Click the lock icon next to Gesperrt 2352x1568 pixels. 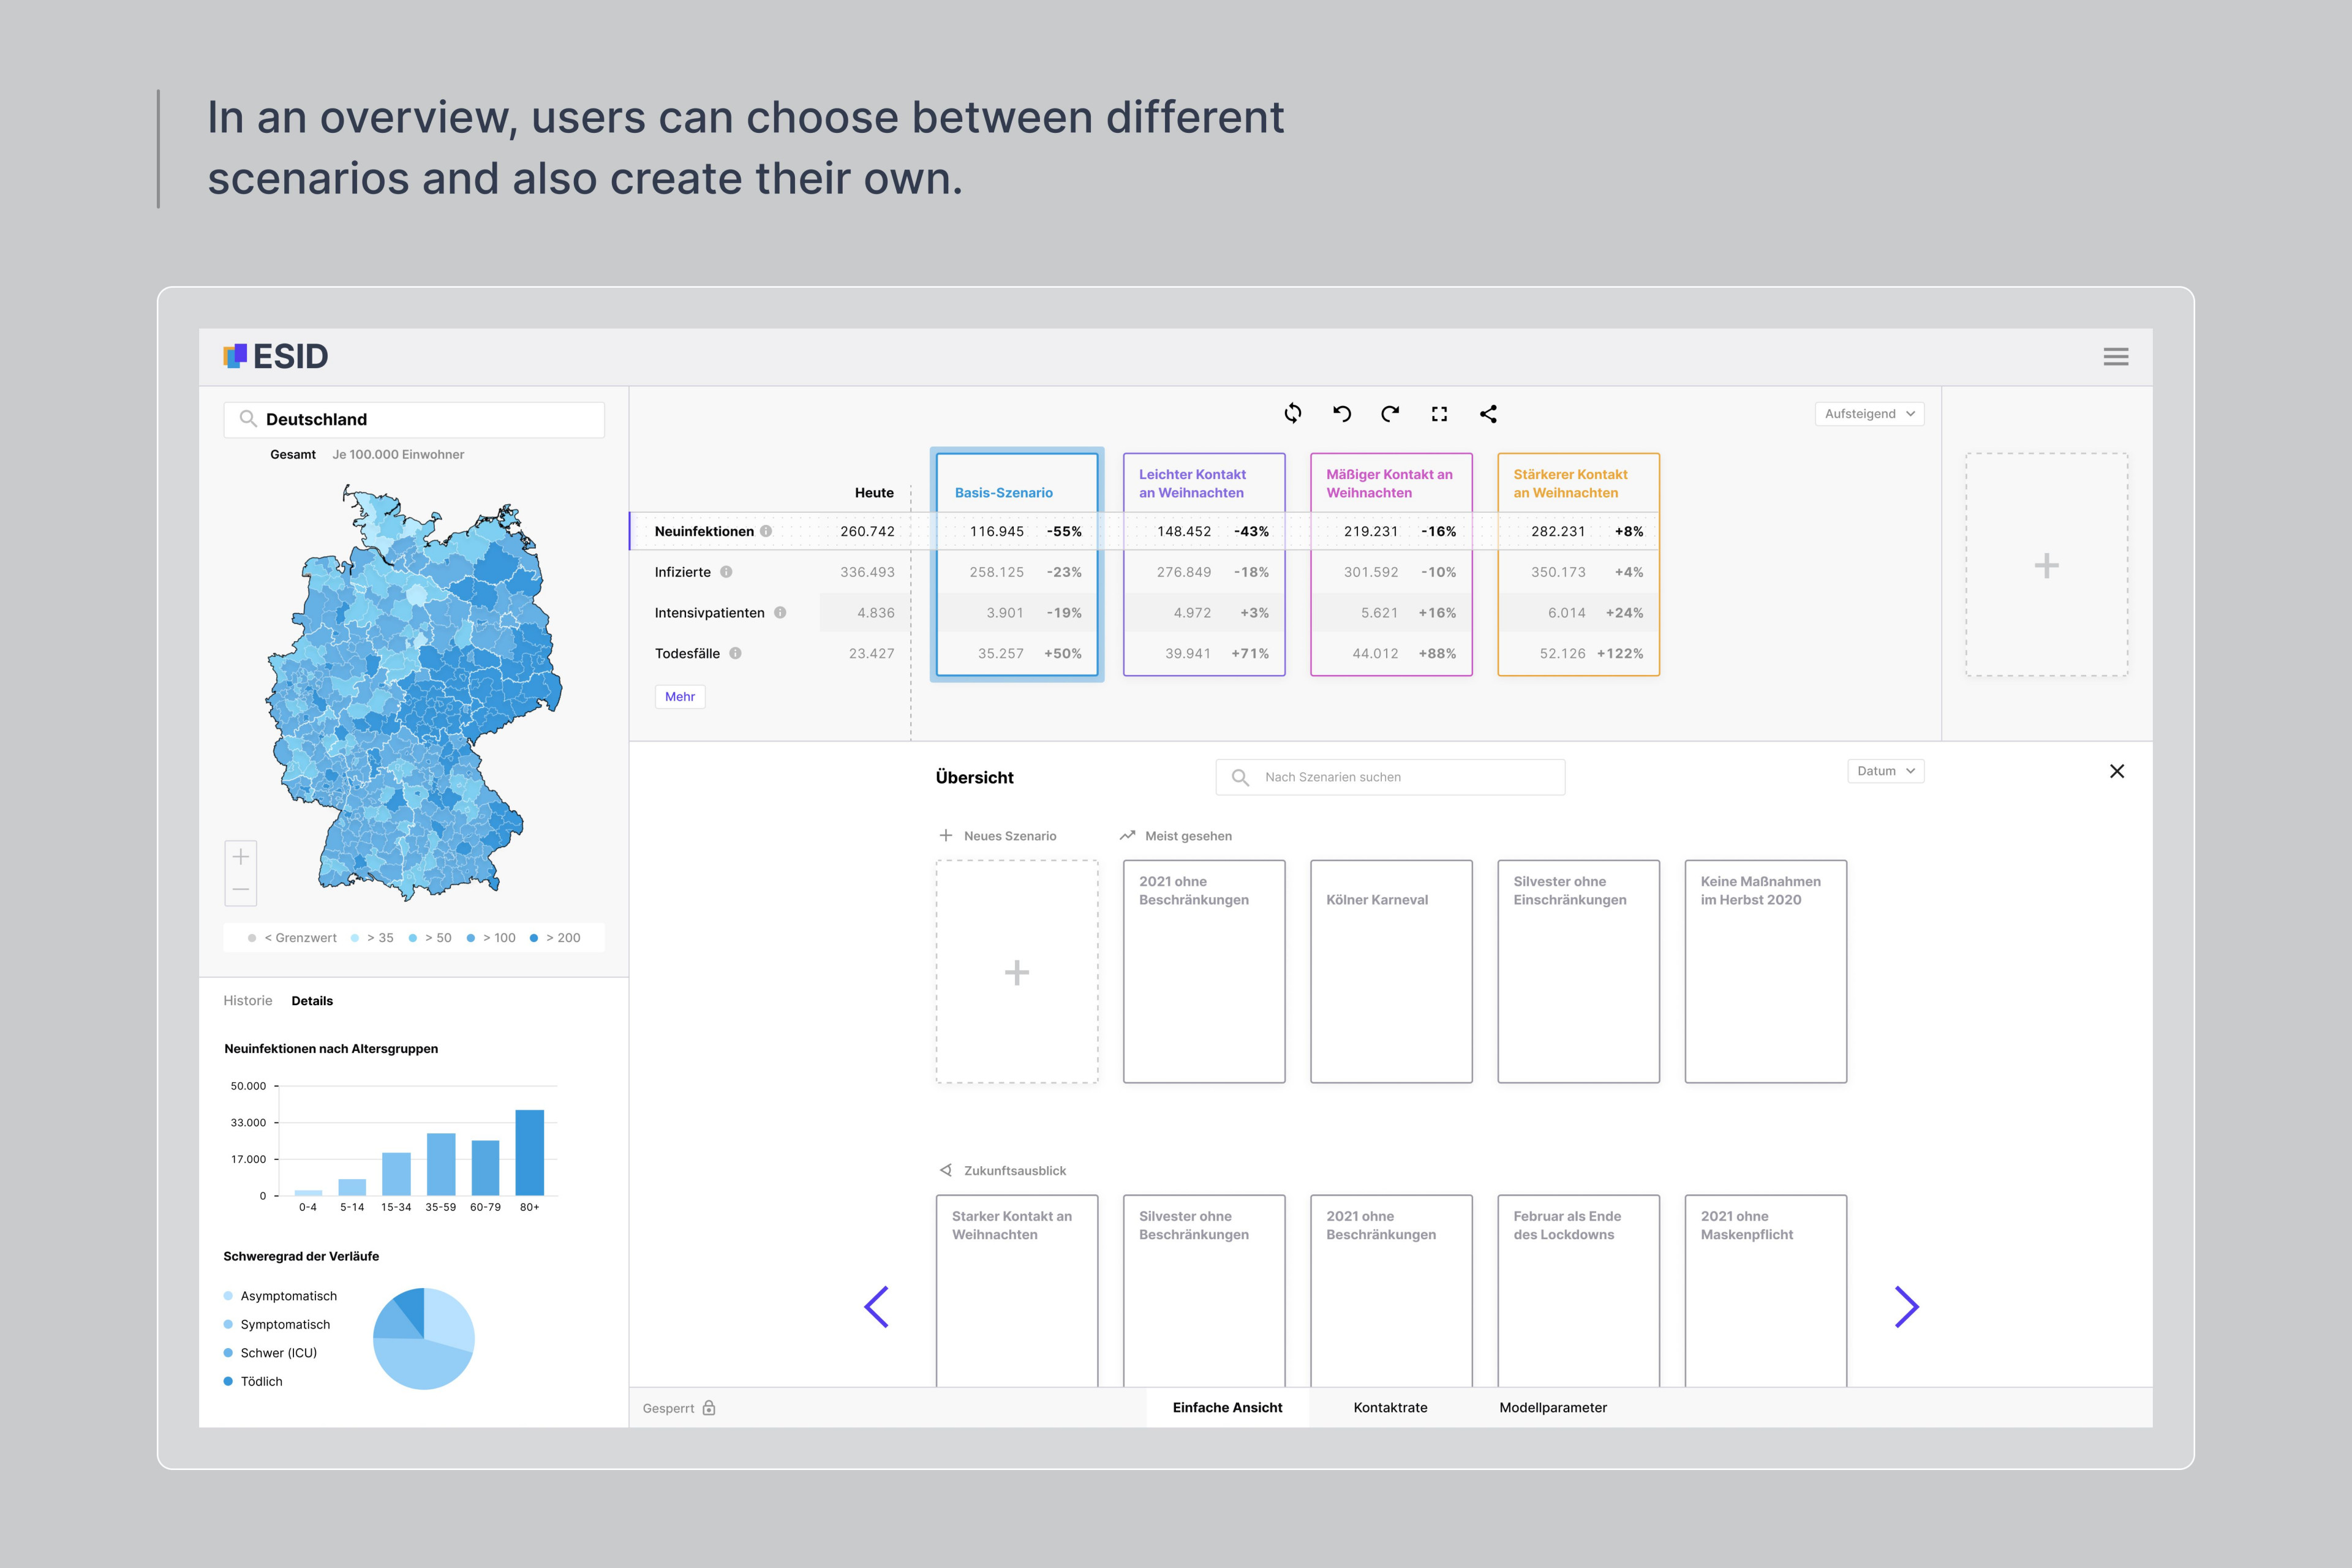click(710, 1407)
